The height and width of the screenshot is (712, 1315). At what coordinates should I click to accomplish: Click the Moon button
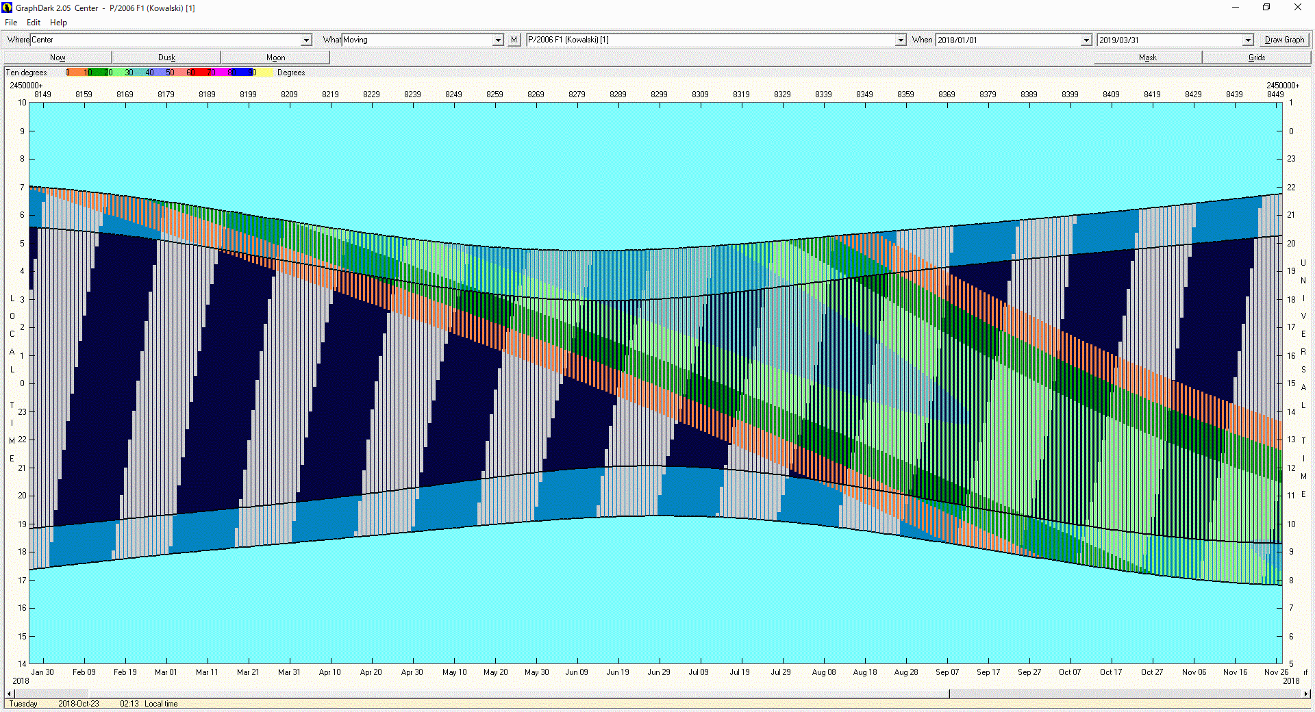click(275, 58)
